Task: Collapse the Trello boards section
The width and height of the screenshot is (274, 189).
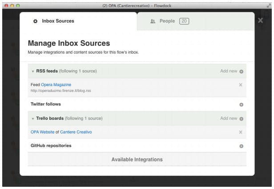Action: pos(33,119)
